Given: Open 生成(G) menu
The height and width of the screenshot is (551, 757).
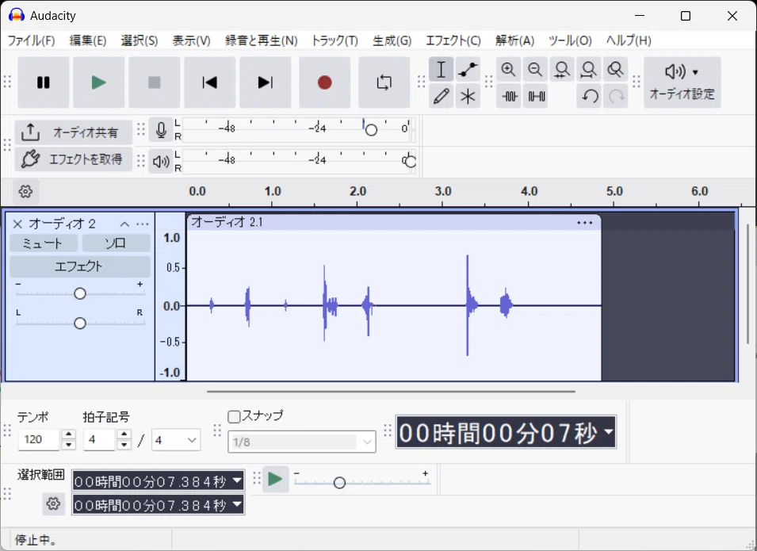Looking at the screenshot, I should (x=392, y=40).
